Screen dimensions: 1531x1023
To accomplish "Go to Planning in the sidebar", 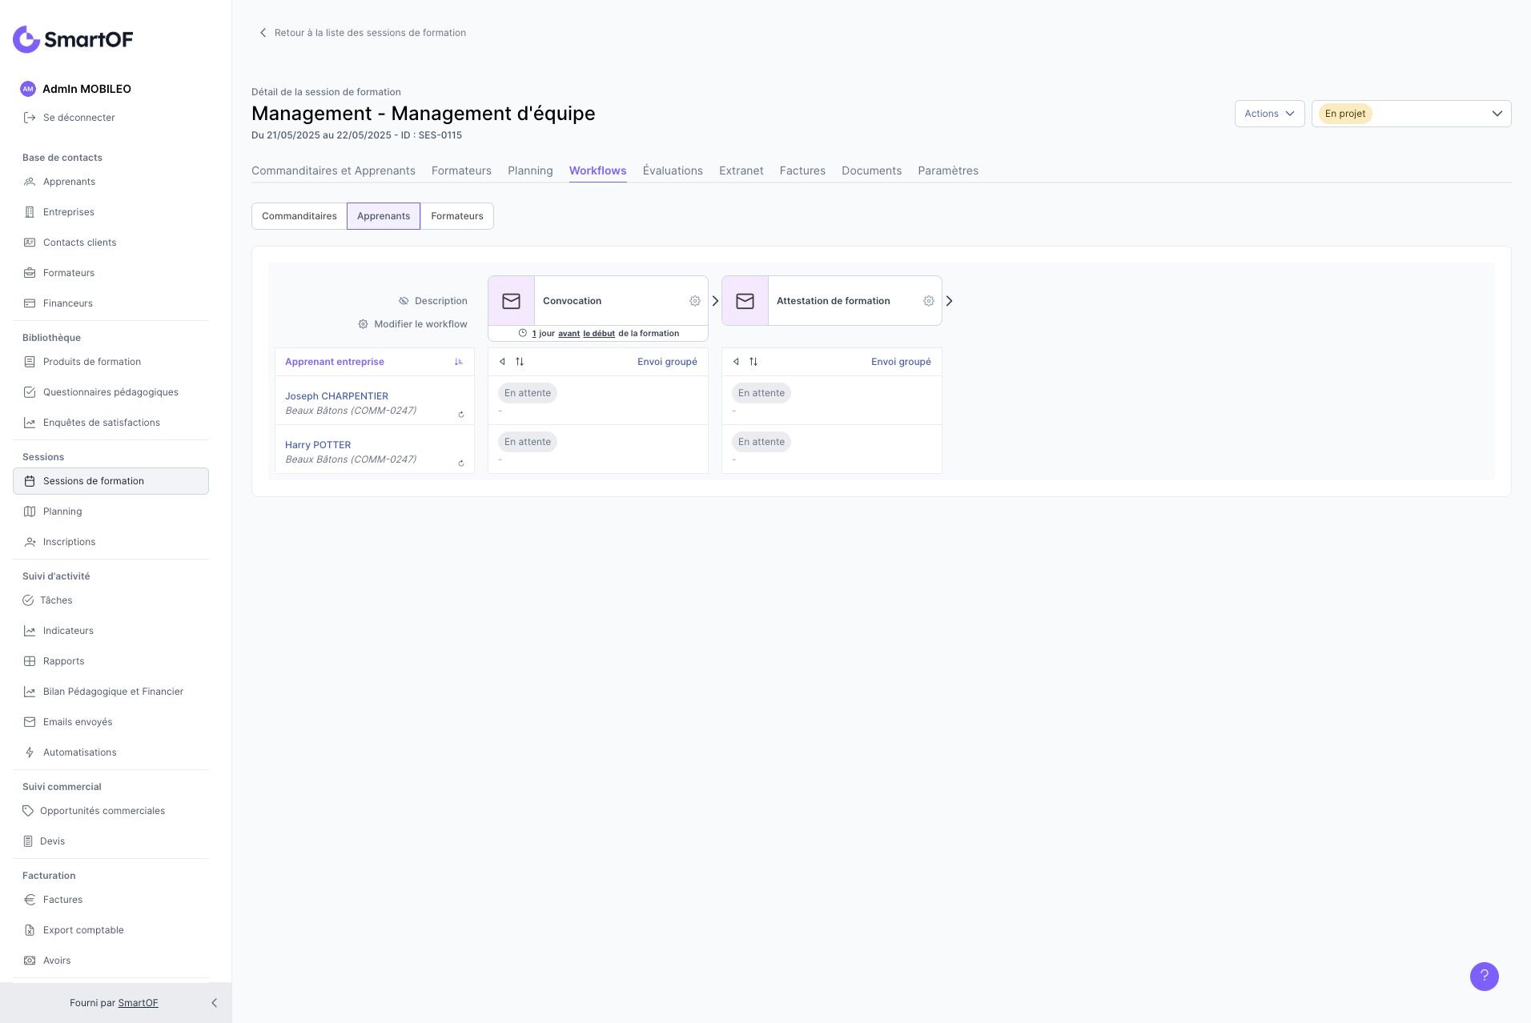I will 62,511.
